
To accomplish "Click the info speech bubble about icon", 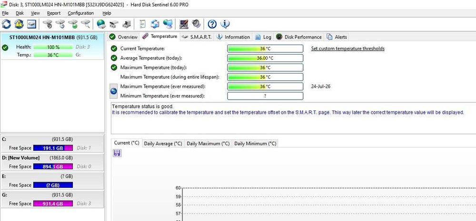I will pos(225,24).
